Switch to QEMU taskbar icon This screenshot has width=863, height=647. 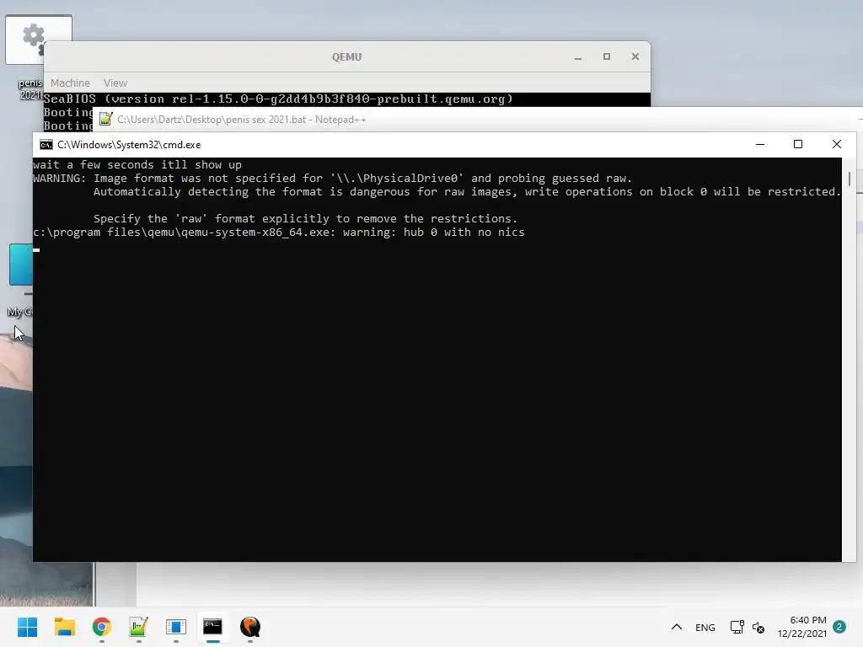point(249,627)
